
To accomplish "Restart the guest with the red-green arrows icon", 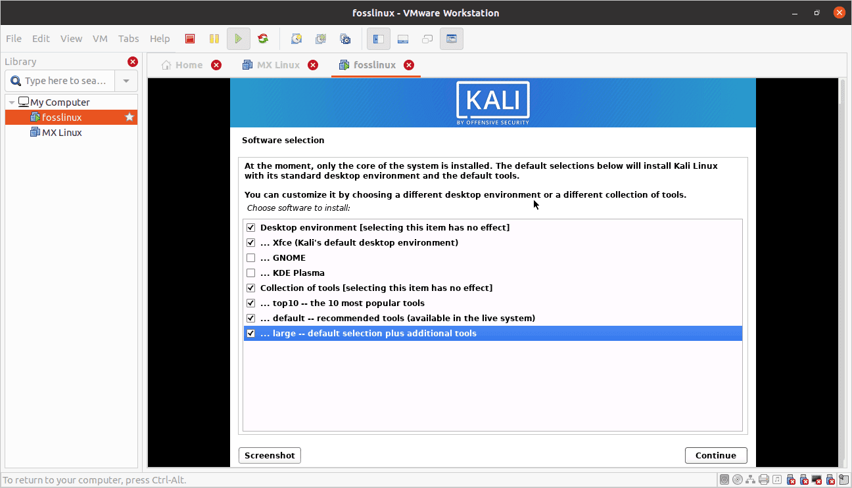I will click(263, 39).
